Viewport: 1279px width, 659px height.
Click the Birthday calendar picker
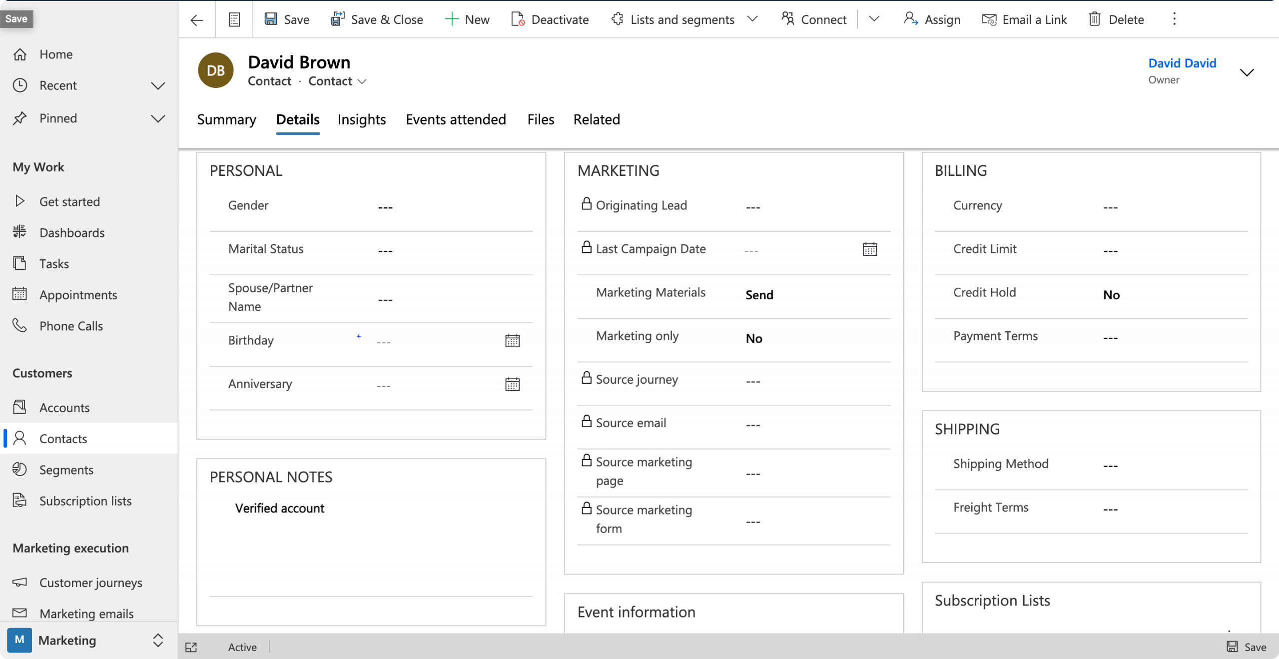(x=513, y=340)
